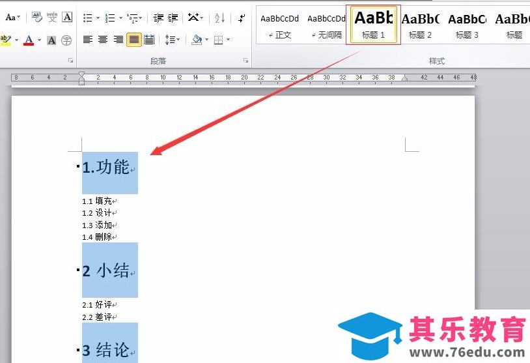Open the Line Spacing options
The height and width of the screenshot is (363, 530).
173,40
